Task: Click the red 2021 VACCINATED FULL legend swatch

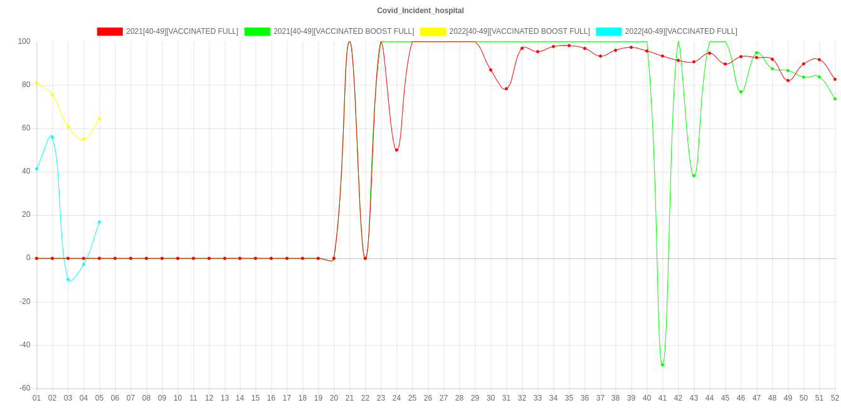Action: point(109,31)
